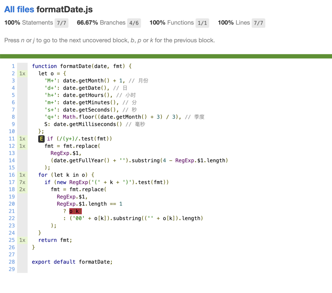This screenshot has width=332, height=293.
Task: Click the "1x" hit count on line 2
Action: pos(22,73)
